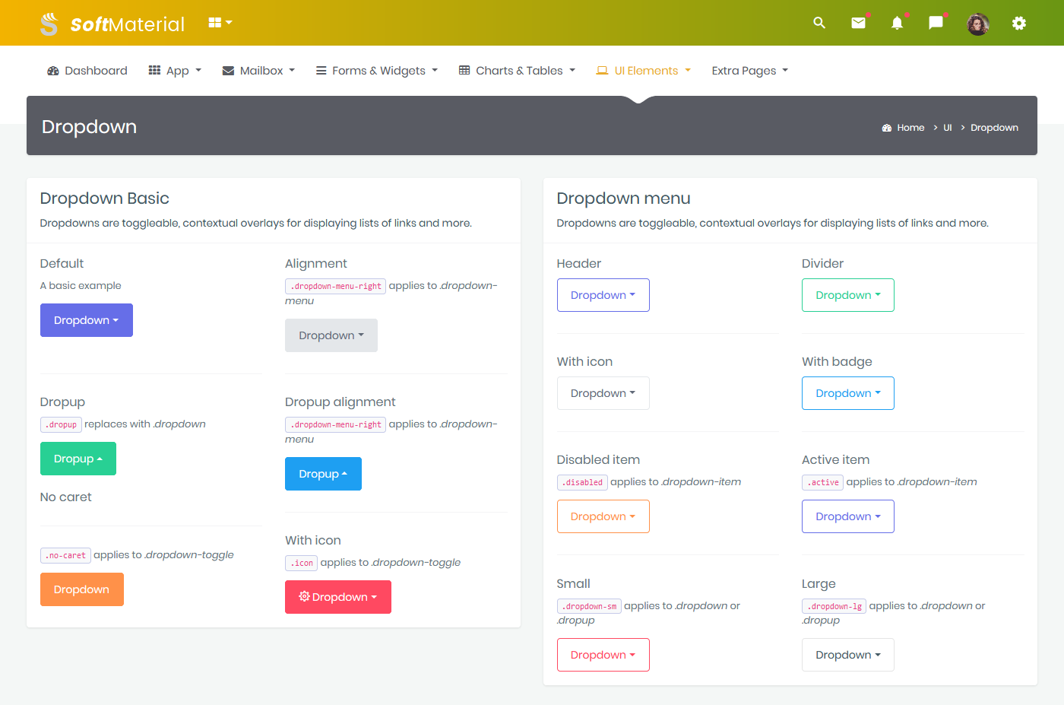Viewport: 1064px width, 705px height.
Task: Open the green Dropup button
Action: (78, 459)
